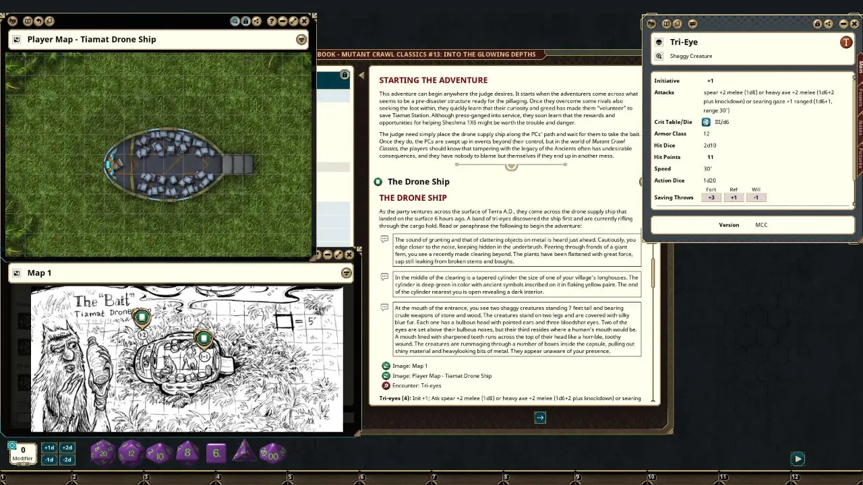Select the green token on the ship in Map 1
The image size is (863, 485).
[204, 339]
